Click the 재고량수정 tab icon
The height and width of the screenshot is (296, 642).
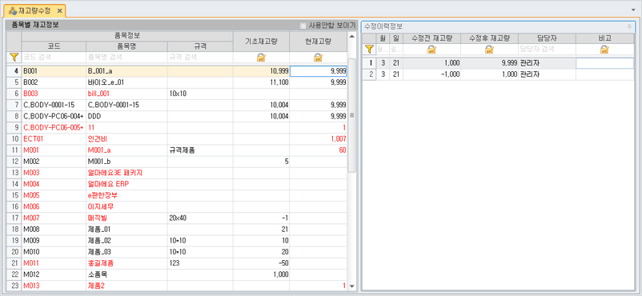coord(13,10)
